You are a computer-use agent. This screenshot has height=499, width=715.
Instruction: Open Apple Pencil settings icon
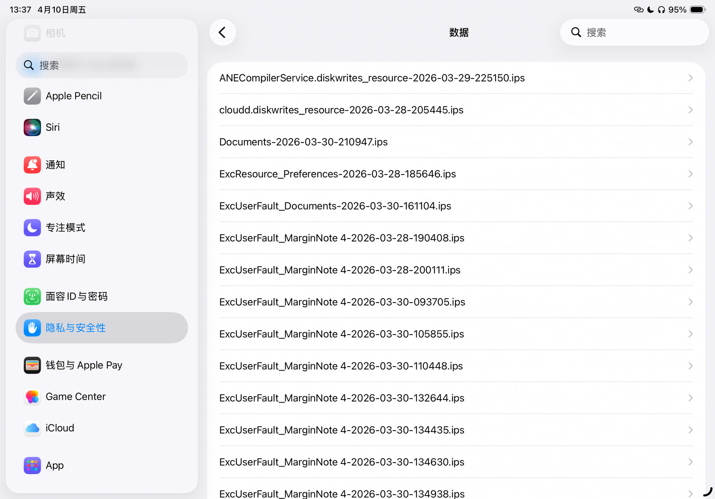pos(32,96)
